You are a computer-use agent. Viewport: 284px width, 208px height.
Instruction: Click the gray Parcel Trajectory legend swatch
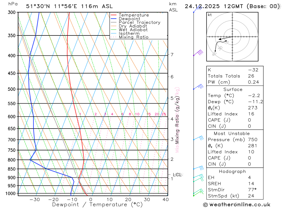113,22
